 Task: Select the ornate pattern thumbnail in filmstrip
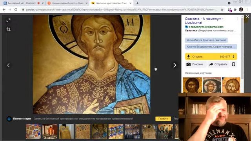83,131
